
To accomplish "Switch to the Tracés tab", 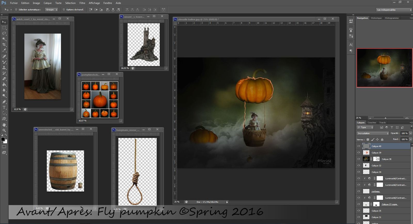I will [383, 123].
